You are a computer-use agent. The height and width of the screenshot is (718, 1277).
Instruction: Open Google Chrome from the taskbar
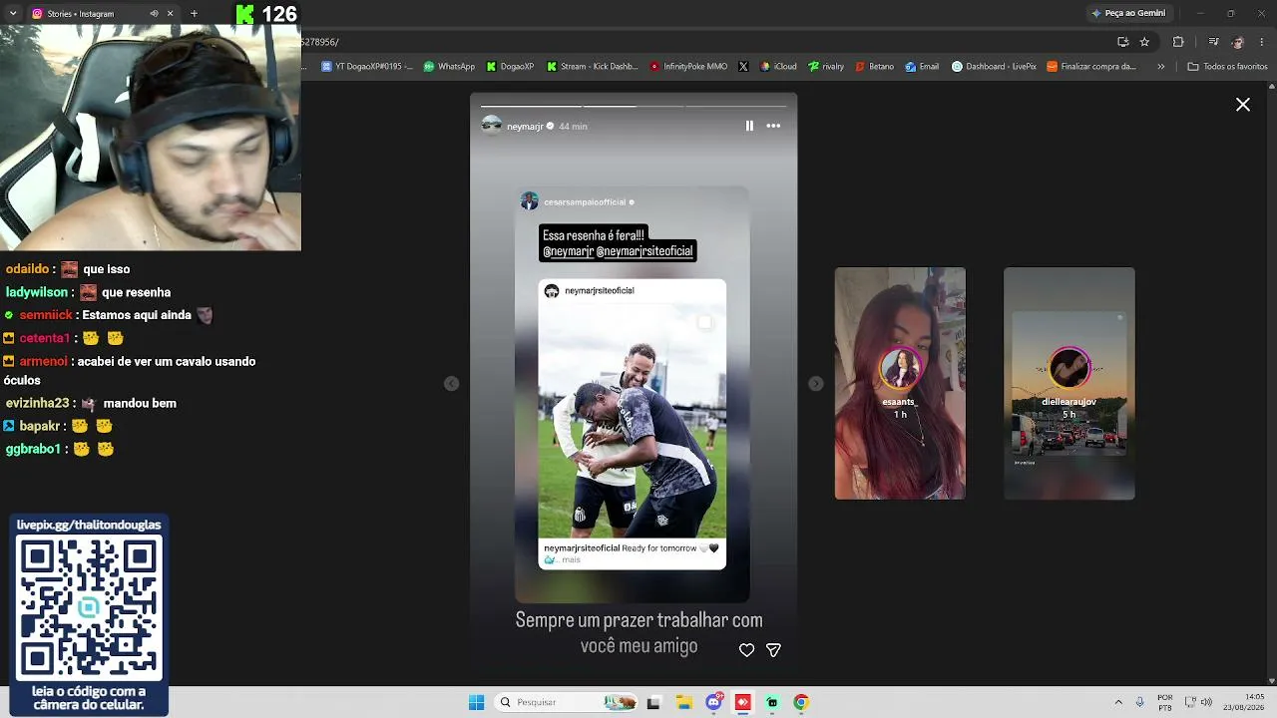pyautogui.click(x=800, y=702)
